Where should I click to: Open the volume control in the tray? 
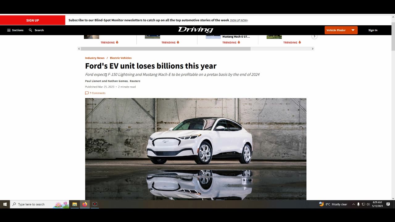(368, 204)
